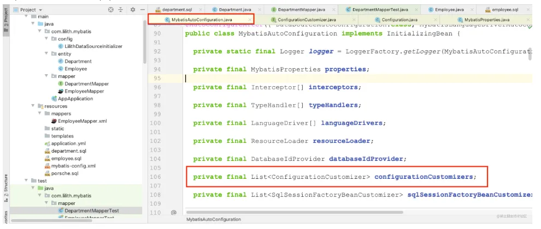Collapse the main folder in tree
The width and height of the screenshot is (541, 229).
pos(26,16)
